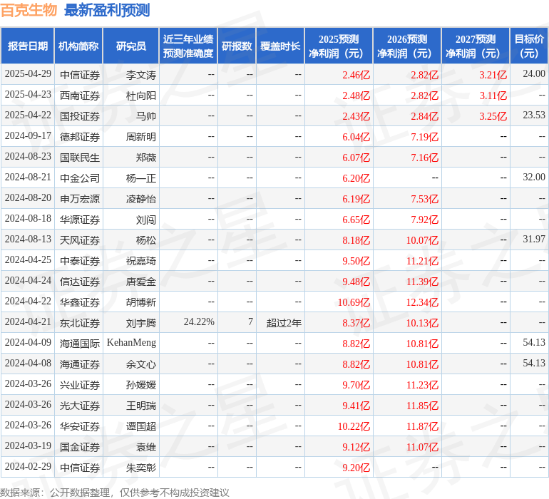Click the 7.16亿 profit value
Screen dimensions: 549x499
pos(425,158)
